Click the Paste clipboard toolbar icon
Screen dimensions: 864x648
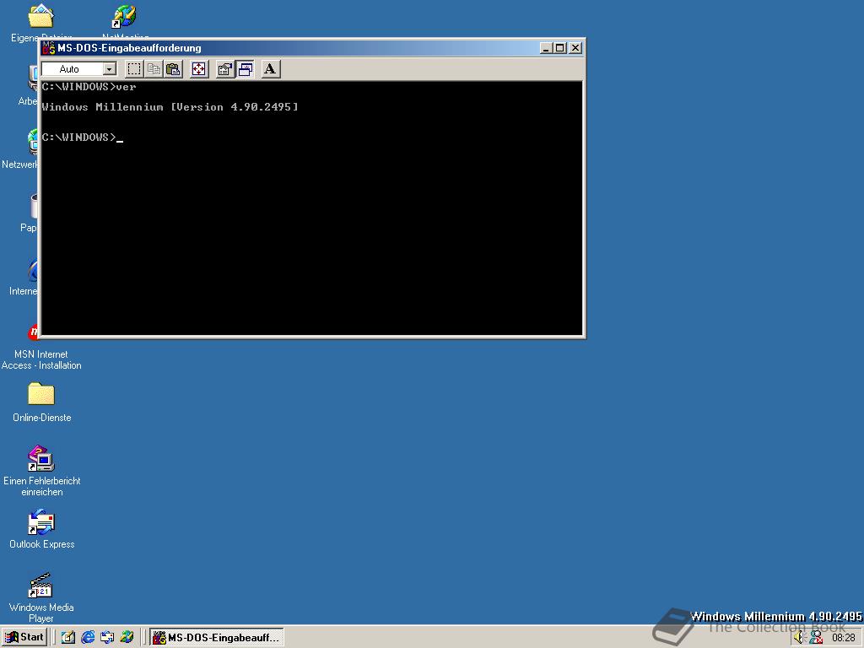pos(174,69)
